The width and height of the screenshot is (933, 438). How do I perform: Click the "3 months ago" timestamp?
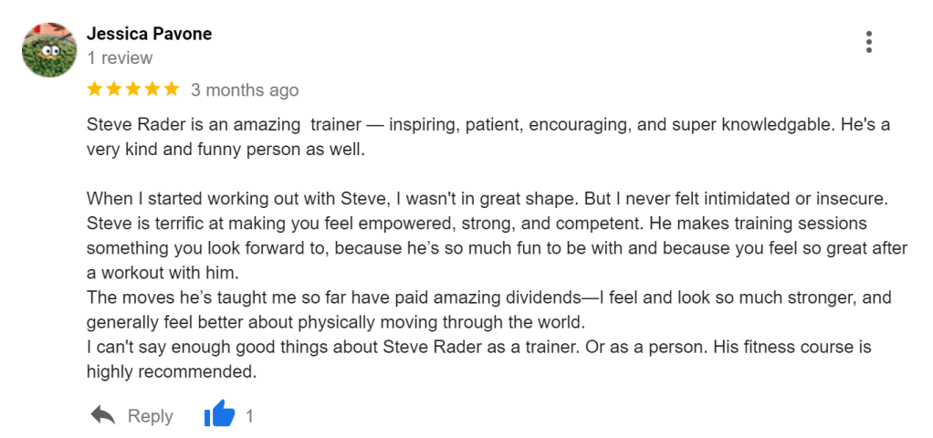(x=245, y=90)
